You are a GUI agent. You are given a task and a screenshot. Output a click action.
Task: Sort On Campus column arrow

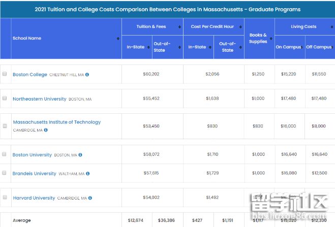301,47
